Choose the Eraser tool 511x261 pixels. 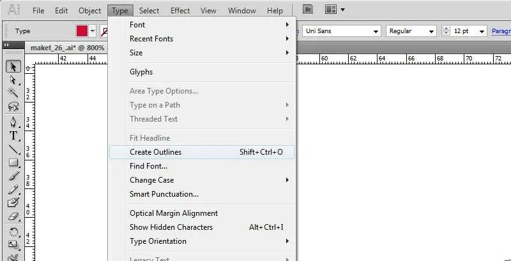coord(13,216)
